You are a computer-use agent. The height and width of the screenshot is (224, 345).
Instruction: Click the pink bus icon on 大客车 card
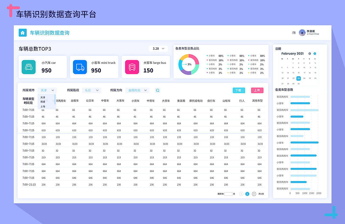(x=132, y=67)
